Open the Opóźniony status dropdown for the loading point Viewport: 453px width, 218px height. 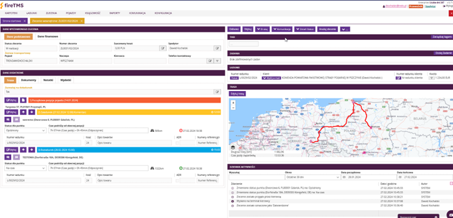(25, 131)
